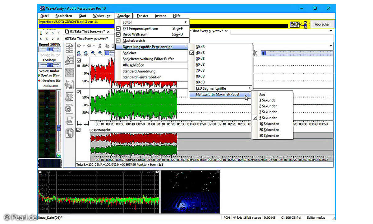
Task: Click the checklist person icon in left toolbar
Action: (x=69, y=60)
